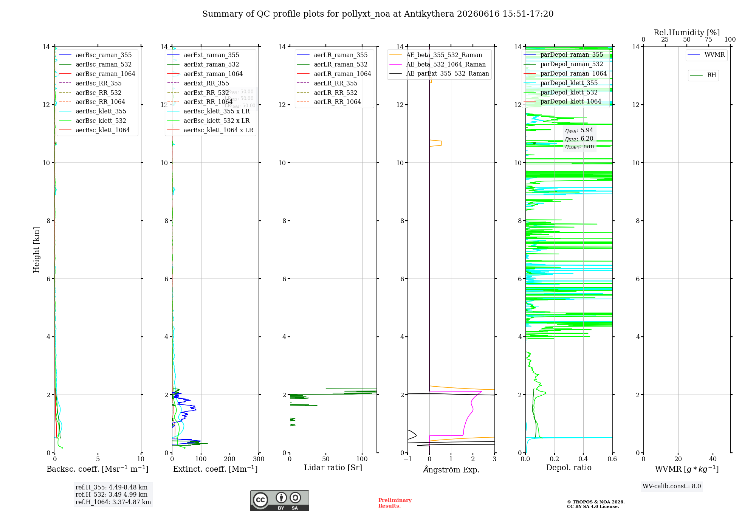Select the aerBsc_raman_1064 legend entry
The width and height of the screenshot is (756, 514).
click(98, 74)
